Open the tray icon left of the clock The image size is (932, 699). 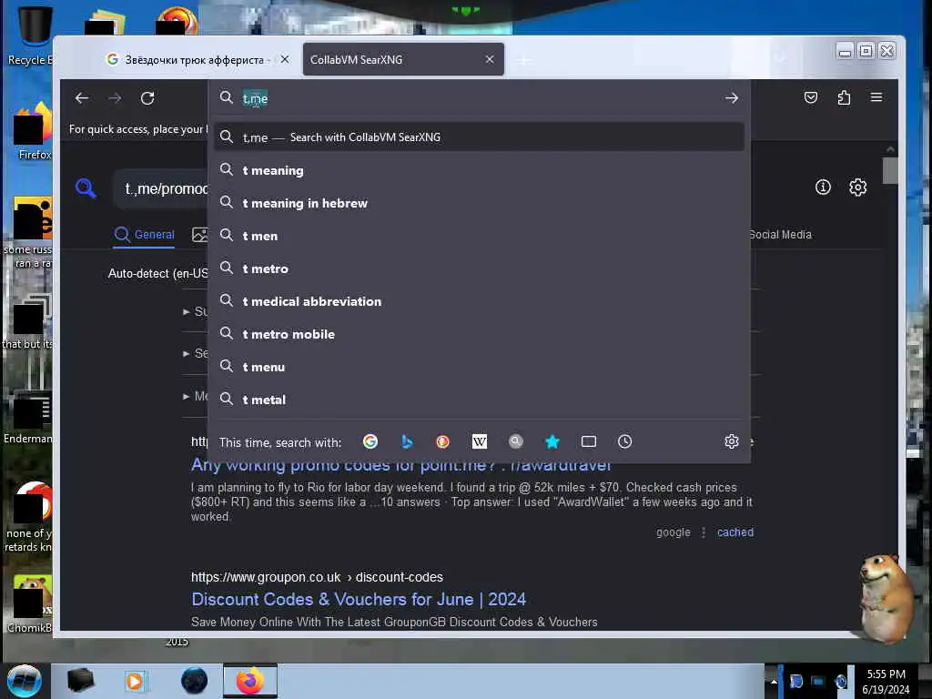click(841, 682)
